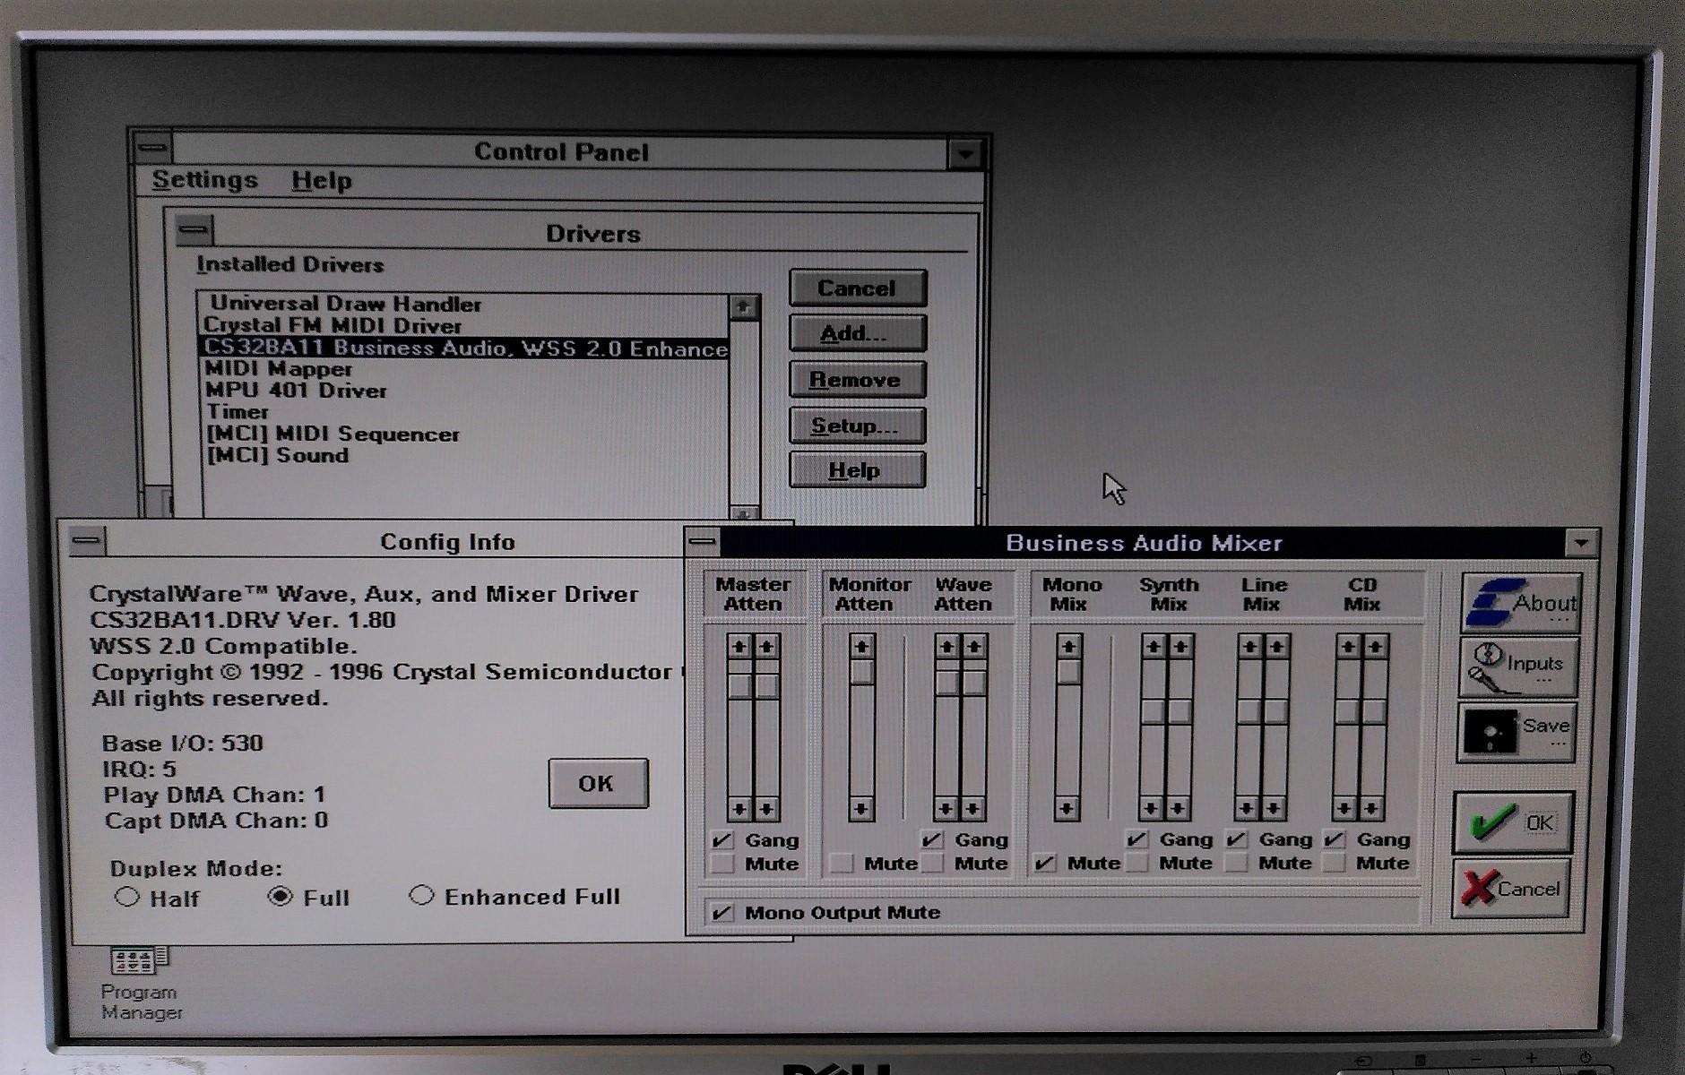
Task: Toggle CD Mix Gang checkbox
Action: click(1334, 839)
